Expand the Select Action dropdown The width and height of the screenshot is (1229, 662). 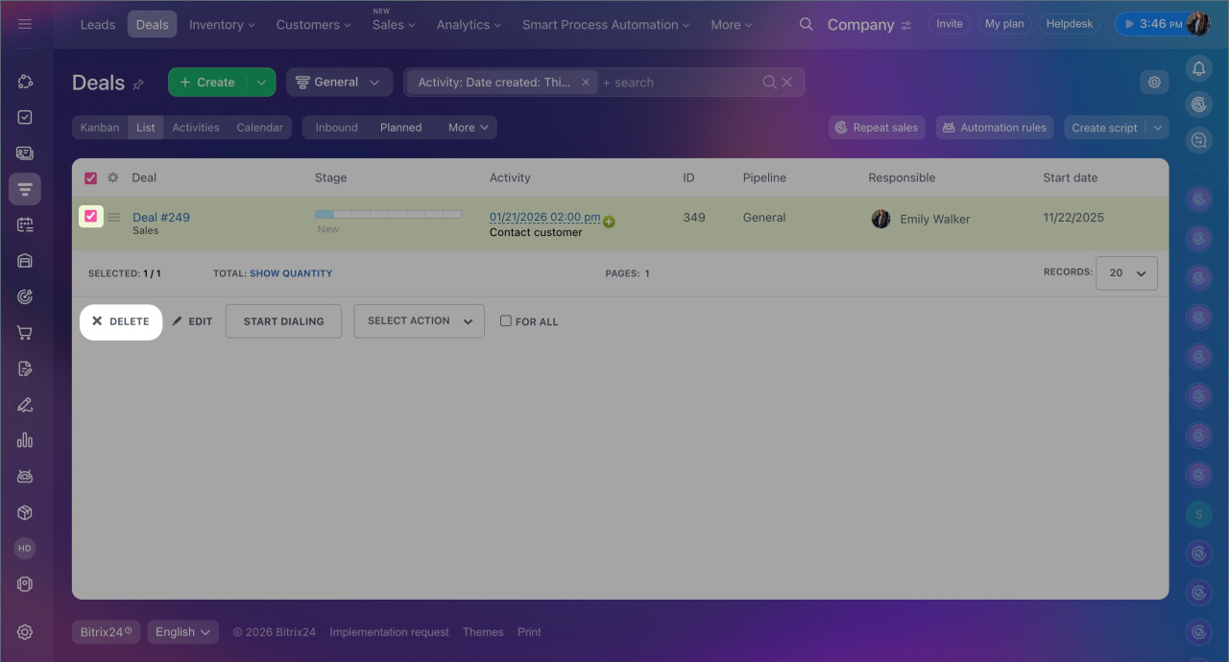tap(419, 321)
